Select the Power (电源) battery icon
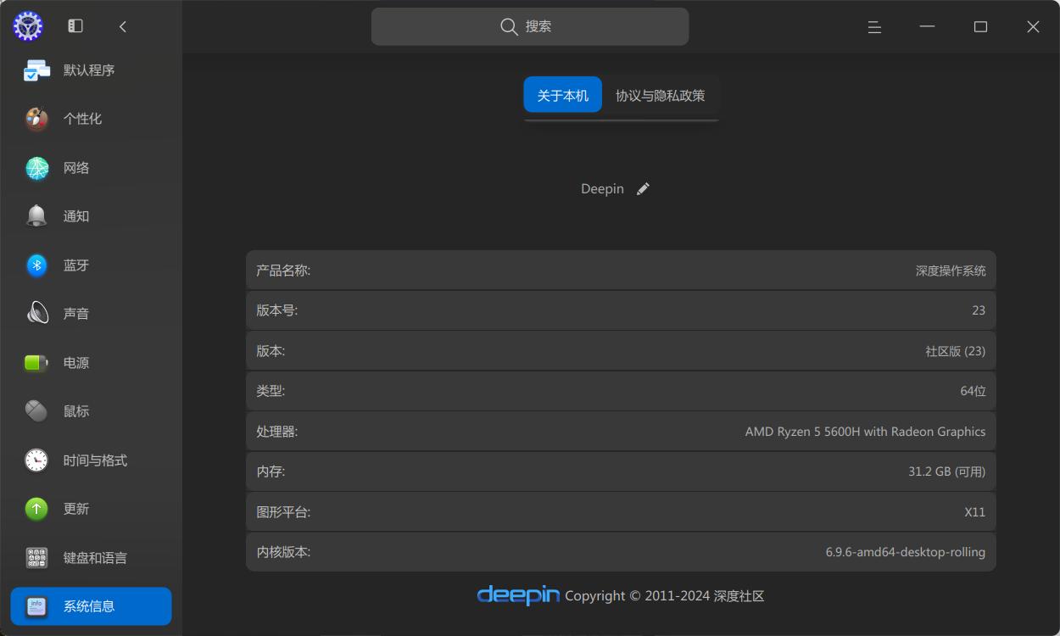The width and height of the screenshot is (1060, 636). [36, 363]
